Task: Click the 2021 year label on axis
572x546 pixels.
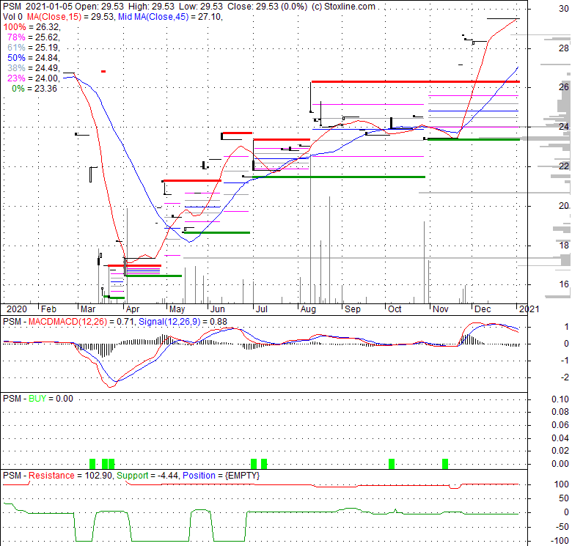Action: tap(527, 310)
